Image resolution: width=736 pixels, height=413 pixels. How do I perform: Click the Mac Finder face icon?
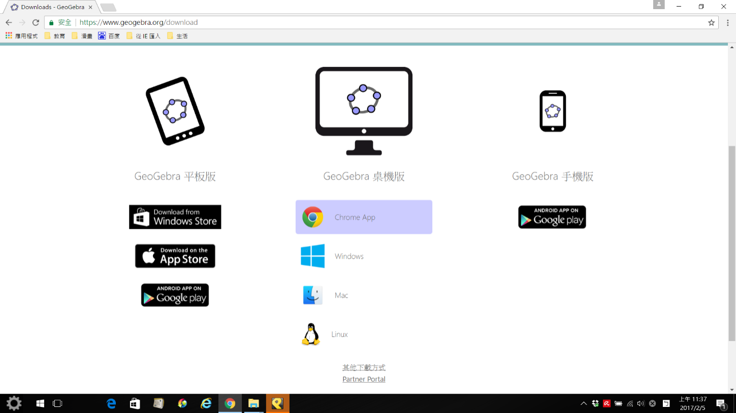(312, 295)
